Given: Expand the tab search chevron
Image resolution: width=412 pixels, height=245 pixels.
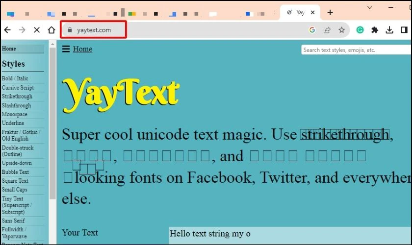Looking at the screenshot, I should [370, 7].
